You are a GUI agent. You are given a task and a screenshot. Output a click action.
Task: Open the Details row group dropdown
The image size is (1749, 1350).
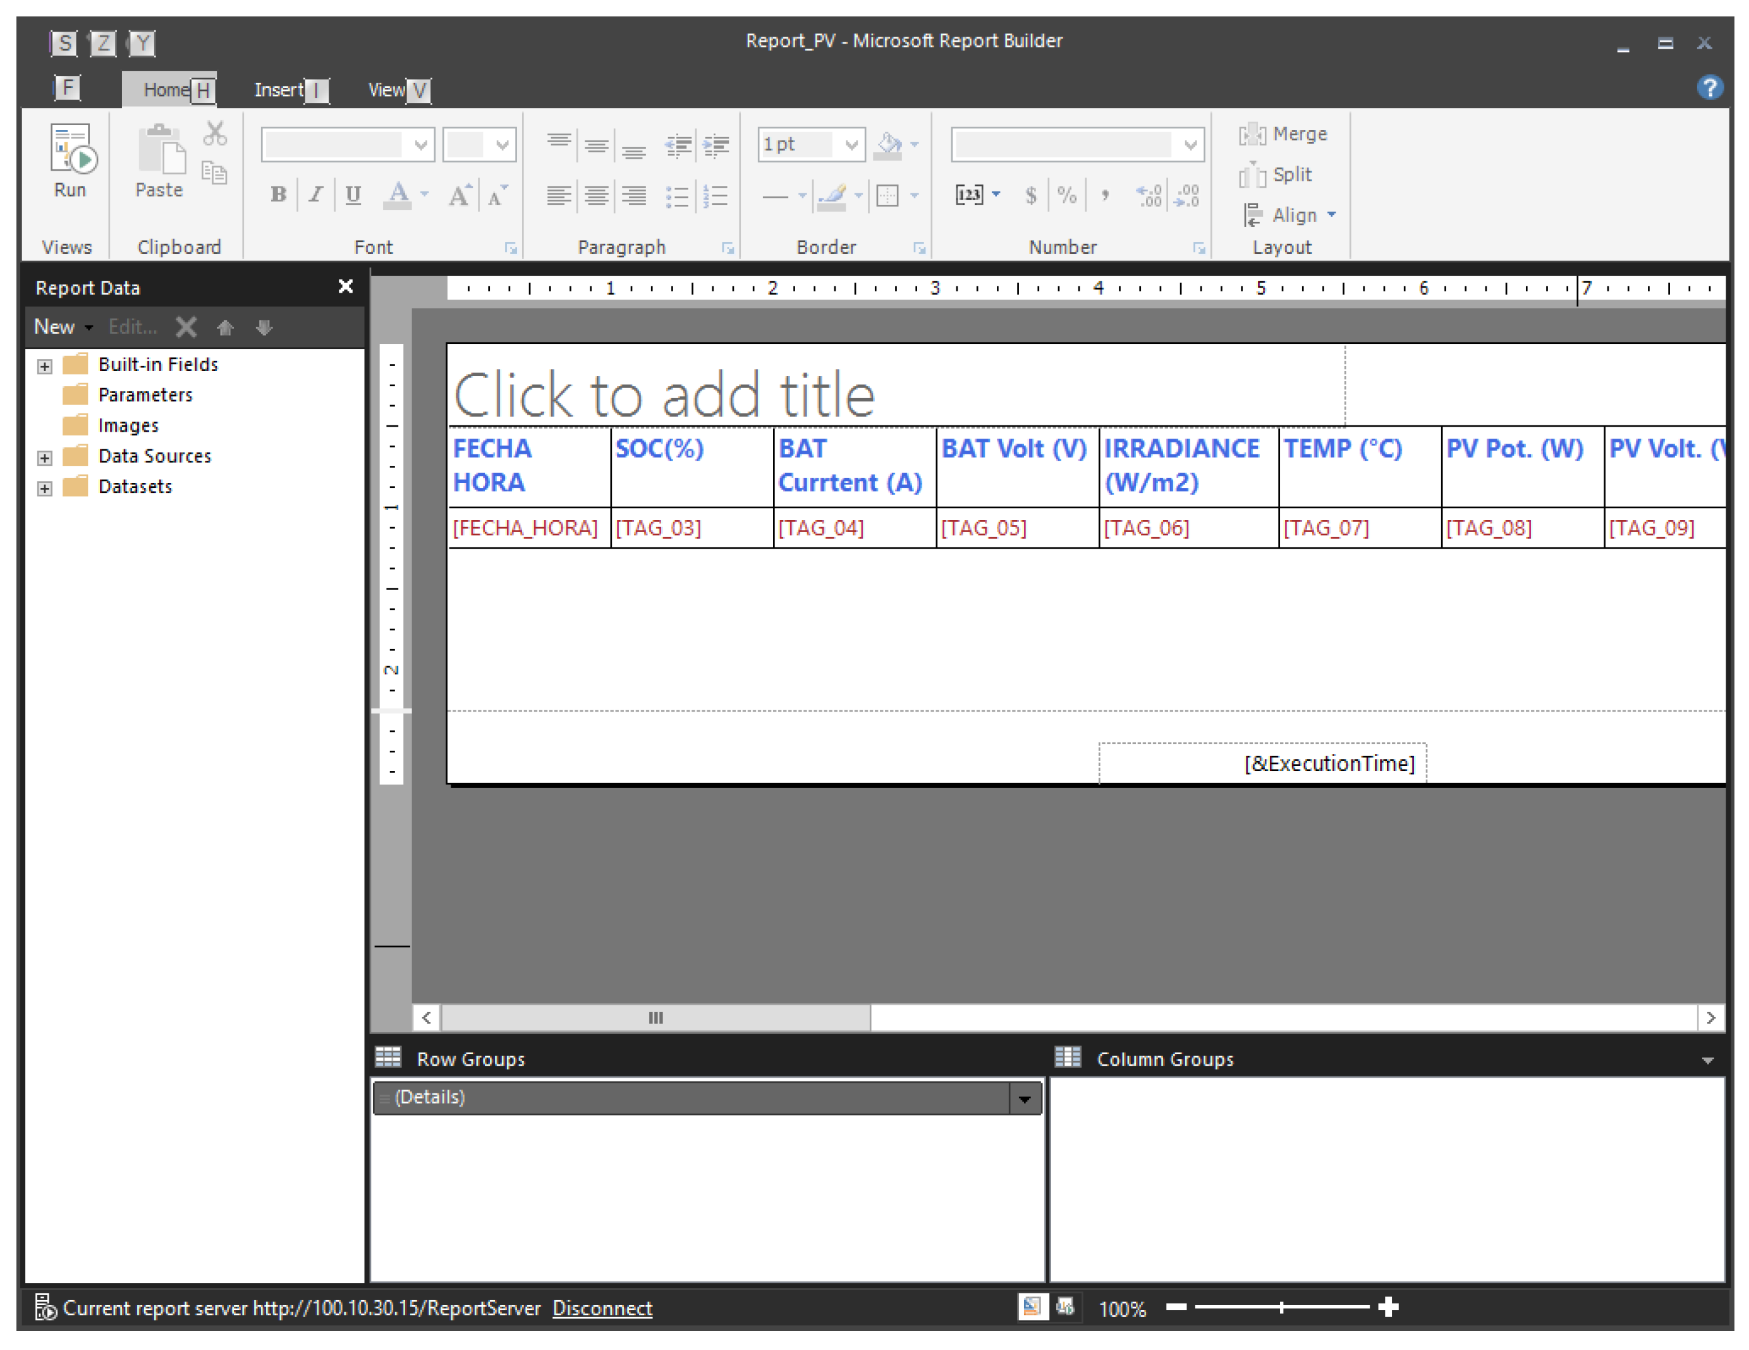click(1024, 1098)
